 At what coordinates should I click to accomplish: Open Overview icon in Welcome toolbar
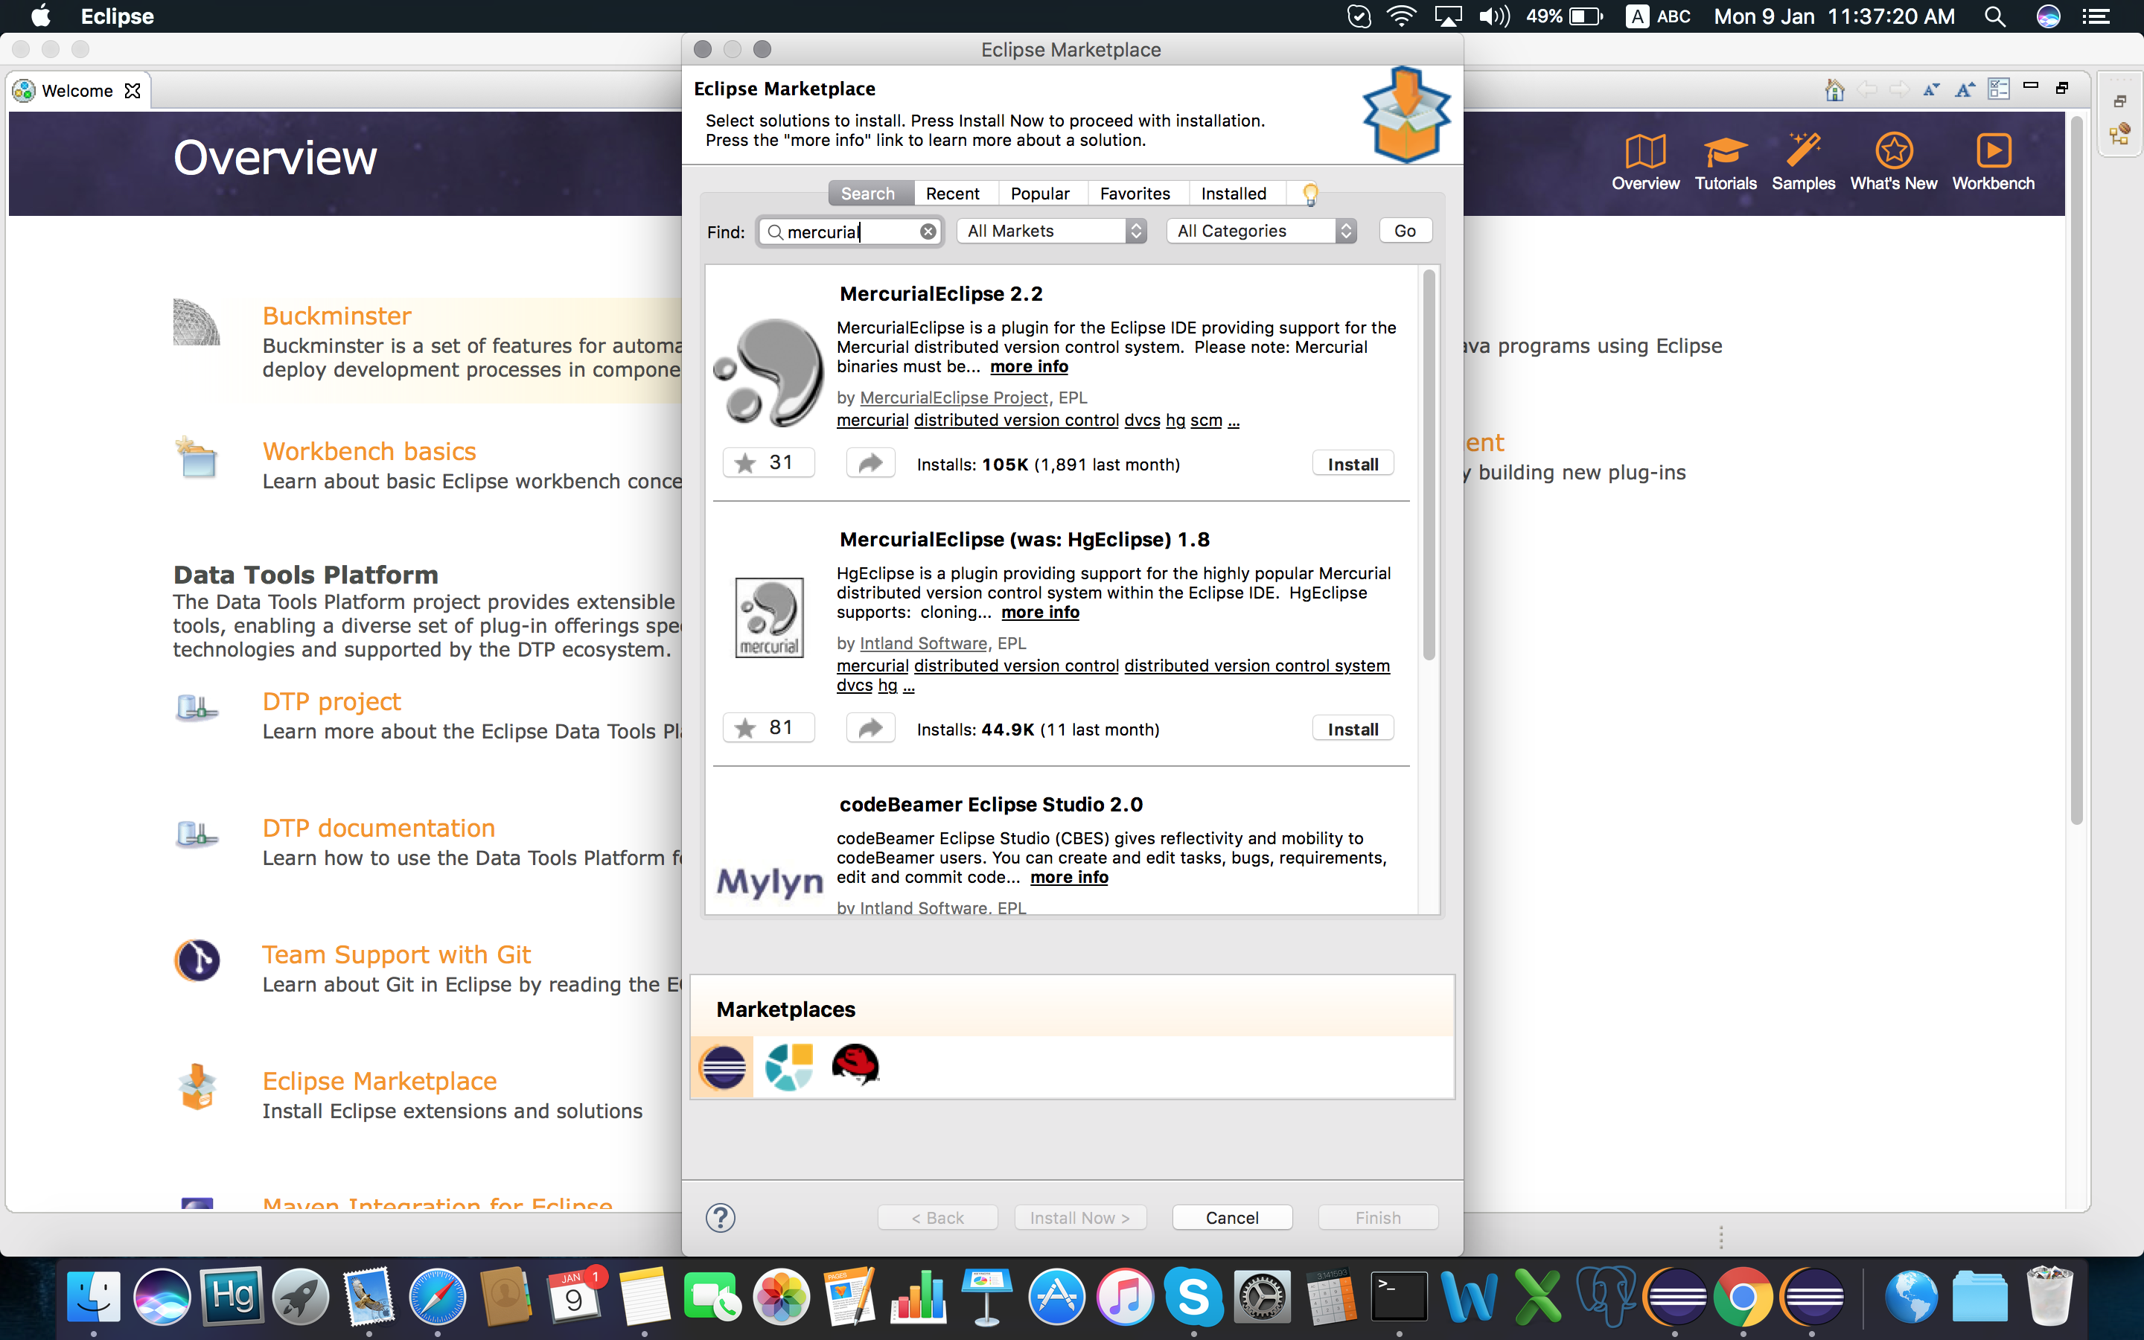pos(1645,162)
